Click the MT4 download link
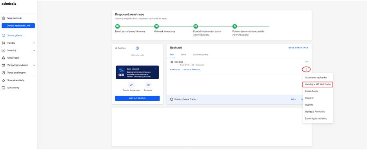 (x=293, y=99)
